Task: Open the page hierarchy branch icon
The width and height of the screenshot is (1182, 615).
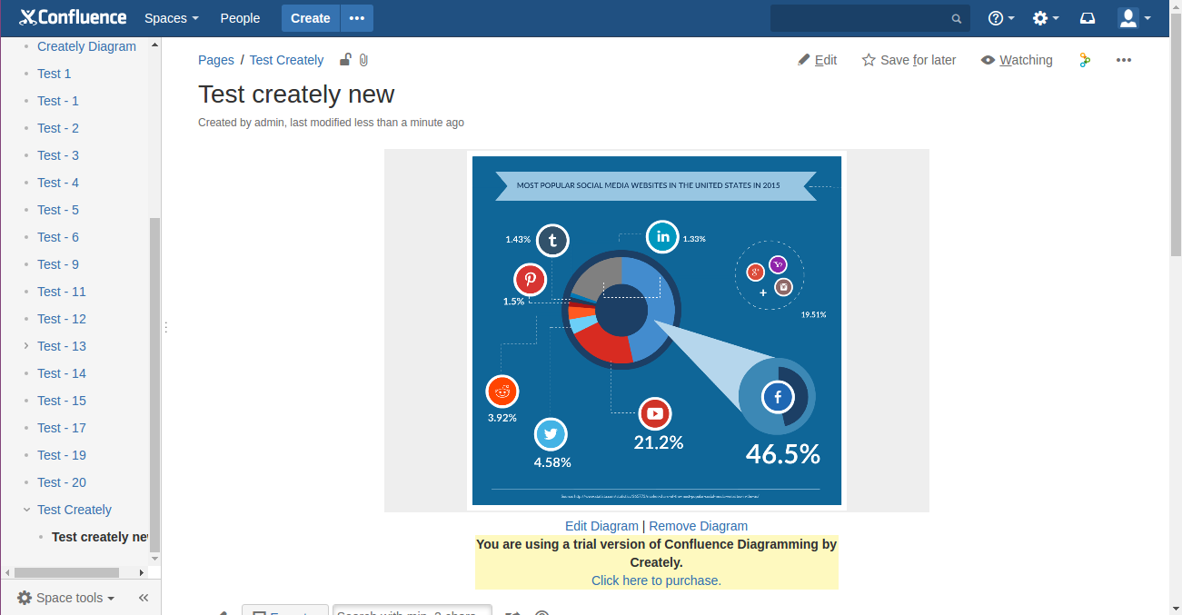Action: (x=1084, y=60)
